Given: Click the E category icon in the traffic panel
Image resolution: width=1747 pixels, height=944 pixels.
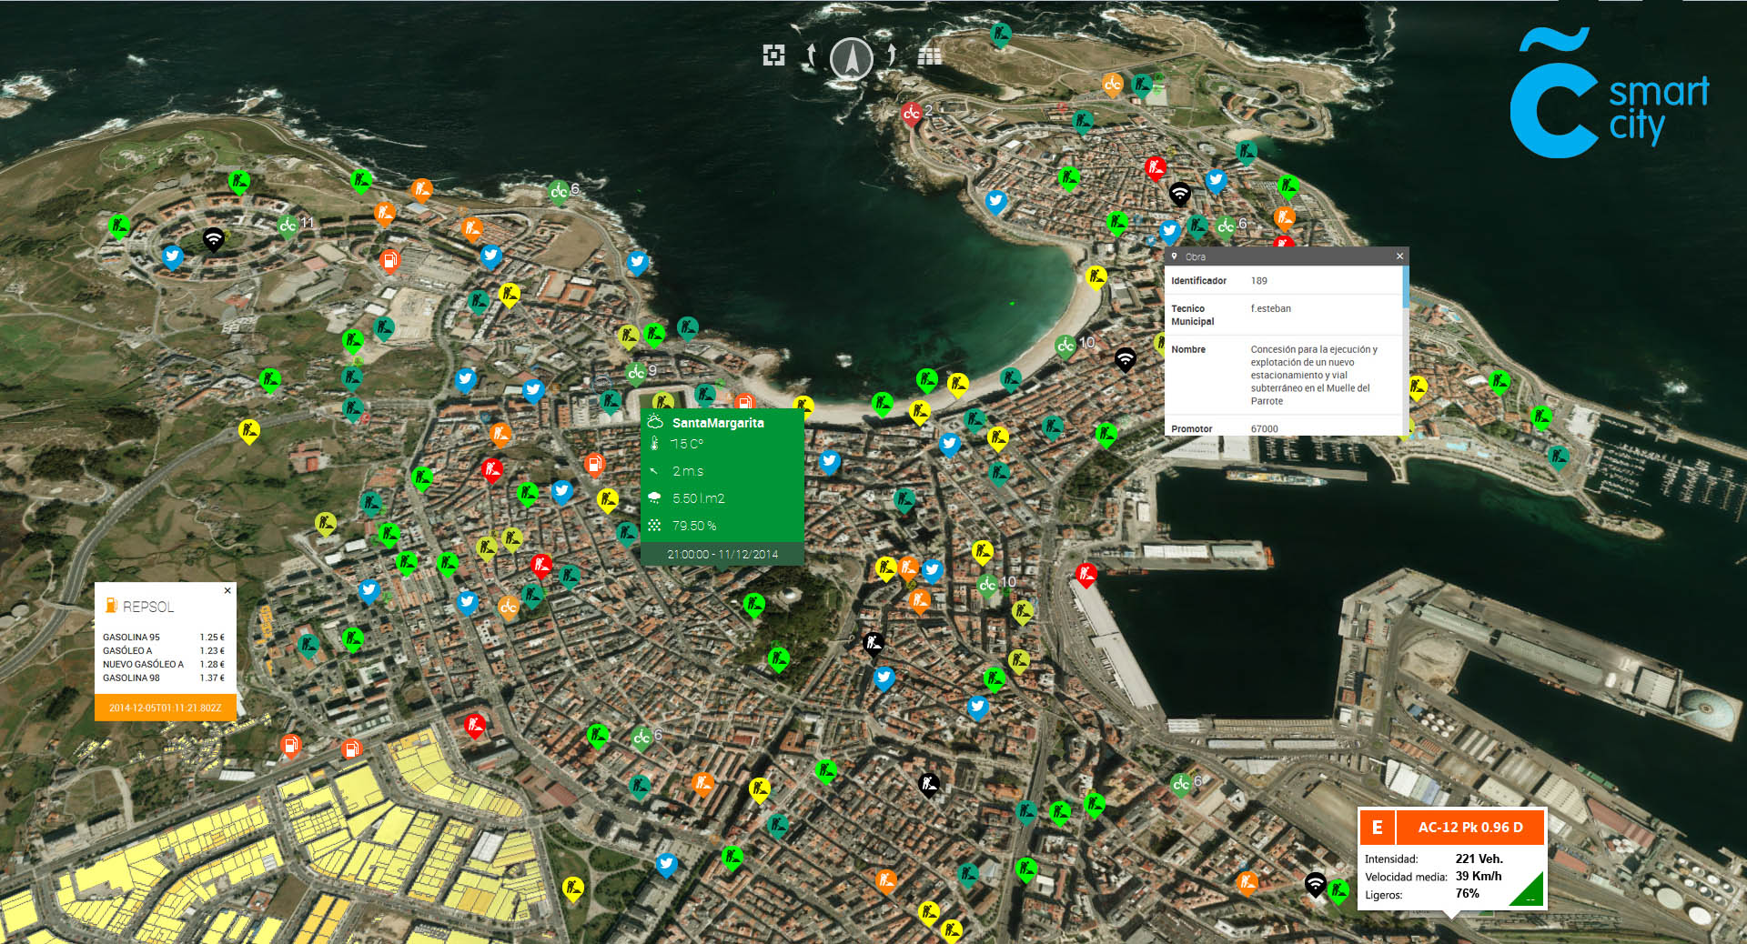Looking at the screenshot, I should [x=1377, y=828].
